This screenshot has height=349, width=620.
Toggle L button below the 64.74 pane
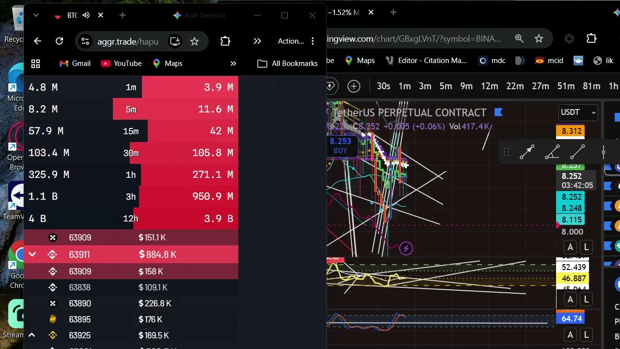coord(586,335)
